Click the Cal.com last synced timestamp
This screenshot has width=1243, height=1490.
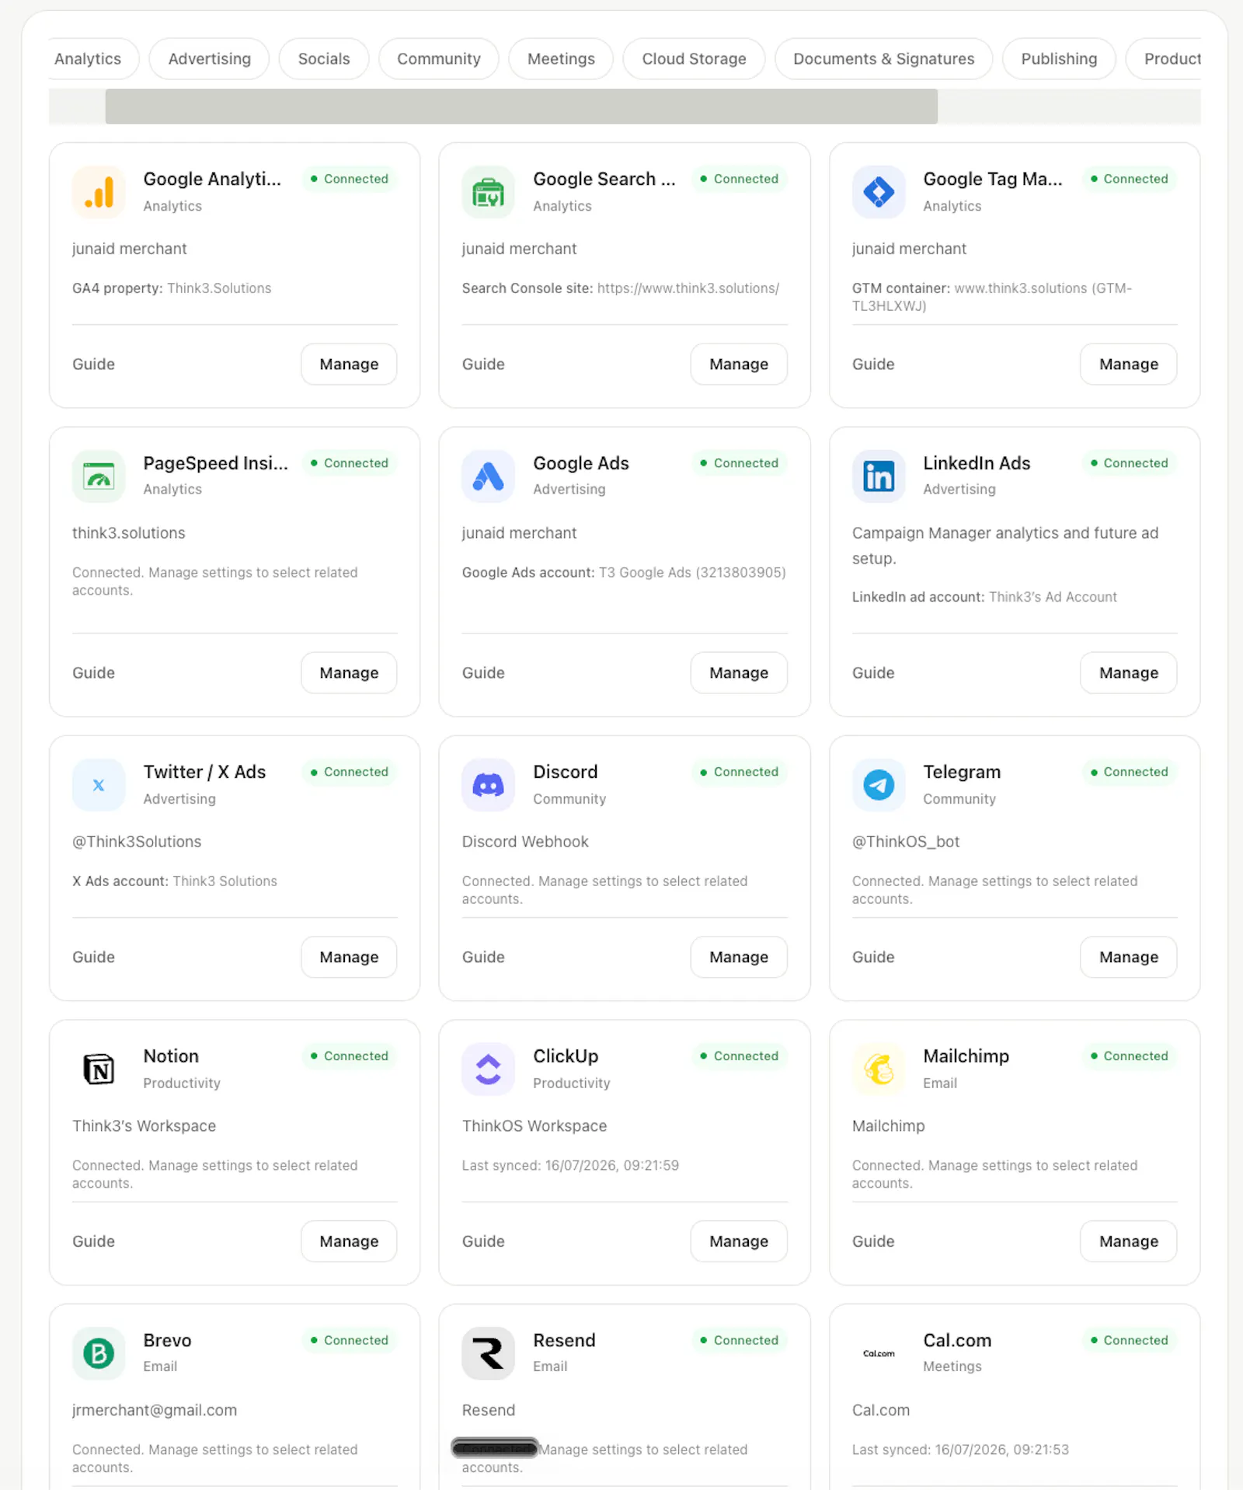click(x=960, y=1450)
